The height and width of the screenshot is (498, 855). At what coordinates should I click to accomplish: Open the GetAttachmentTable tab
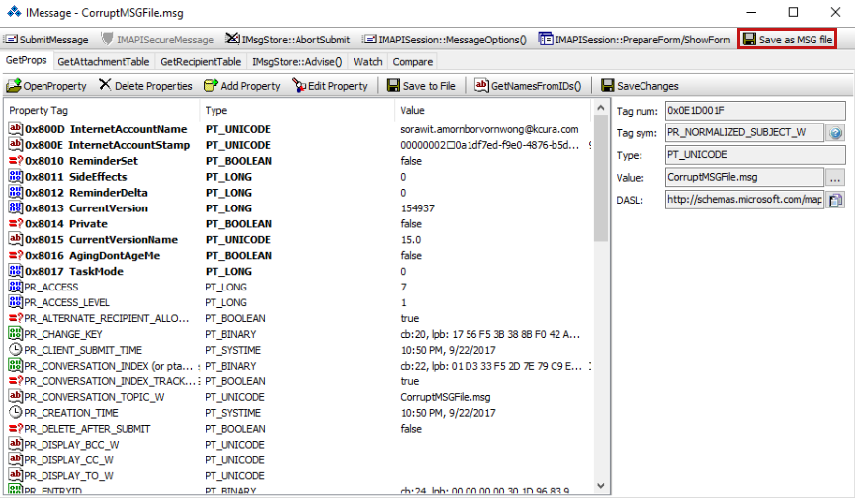[104, 62]
